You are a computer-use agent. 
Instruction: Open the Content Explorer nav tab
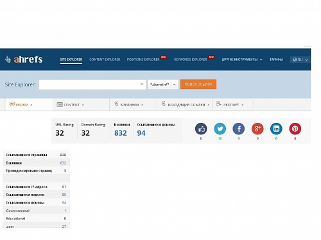[x=105, y=60]
